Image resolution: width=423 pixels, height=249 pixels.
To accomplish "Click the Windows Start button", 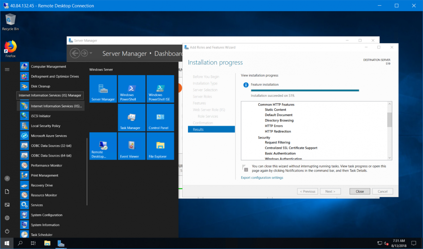I will tap(7, 243).
